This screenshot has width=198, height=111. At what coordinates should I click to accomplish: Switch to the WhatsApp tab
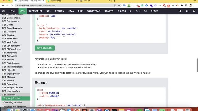[x=62, y=1]
